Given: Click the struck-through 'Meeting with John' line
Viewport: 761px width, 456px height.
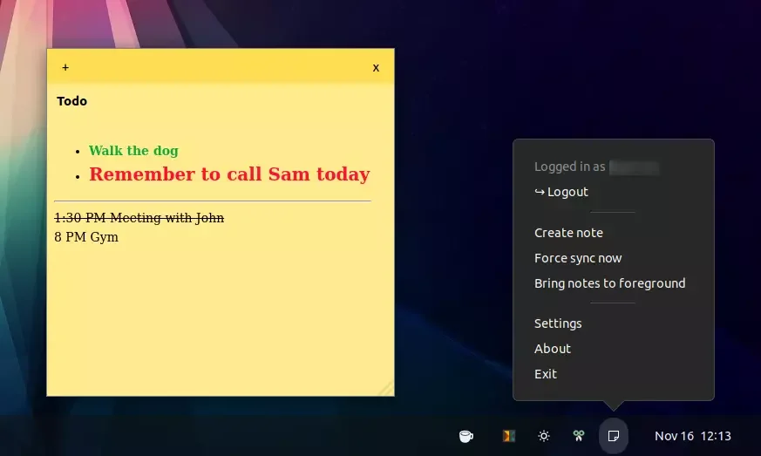Looking at the screenshot, I should [139, 218].
